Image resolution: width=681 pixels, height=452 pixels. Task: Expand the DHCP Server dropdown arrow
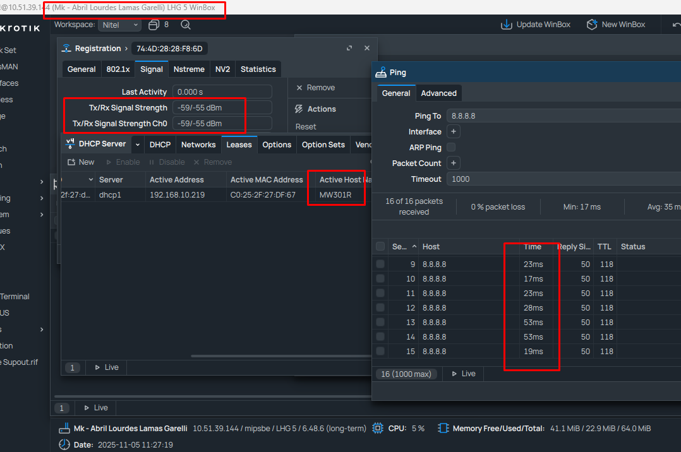137,145
